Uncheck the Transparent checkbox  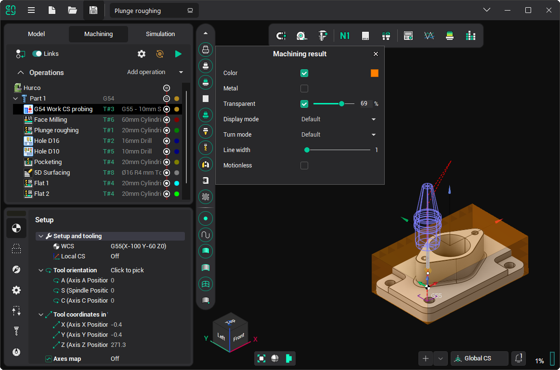(x=304, y=104)
